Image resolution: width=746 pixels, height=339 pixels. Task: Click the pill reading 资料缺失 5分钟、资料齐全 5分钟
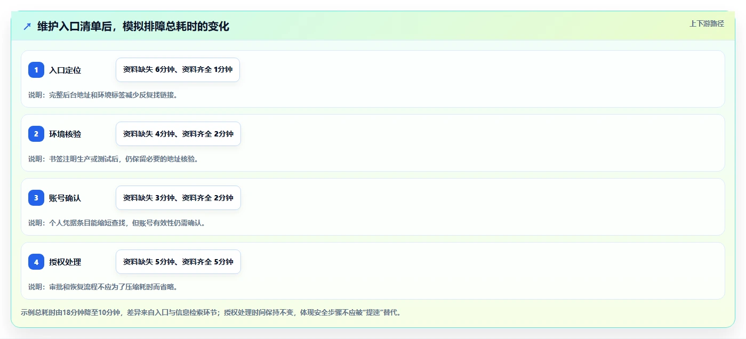click(x=178, y=262)
